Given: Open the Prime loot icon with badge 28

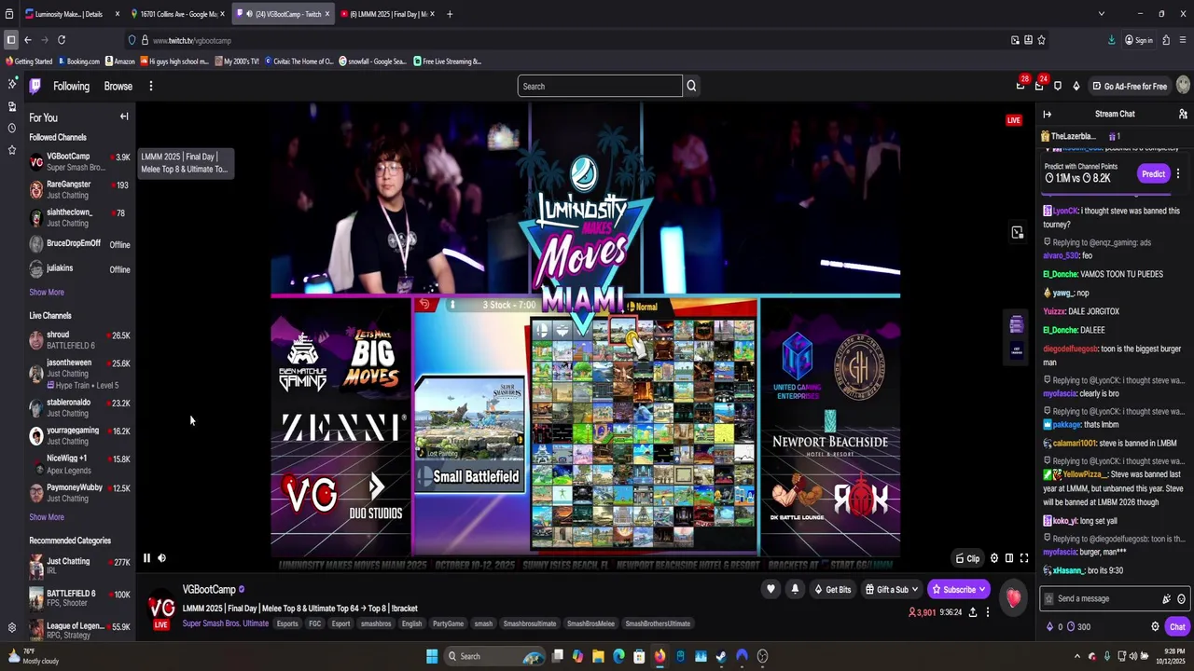Looking at the screenshot, I should coord(1020,86).
